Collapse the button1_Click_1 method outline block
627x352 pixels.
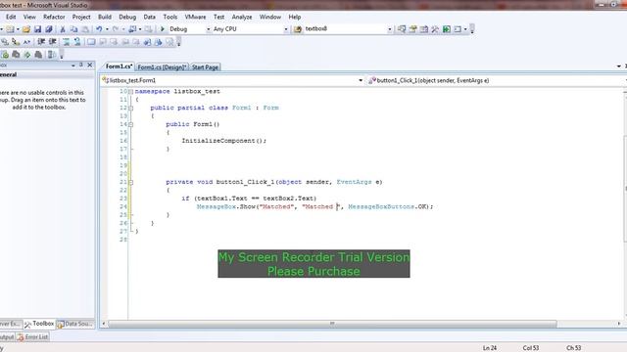tap(130, 182)
